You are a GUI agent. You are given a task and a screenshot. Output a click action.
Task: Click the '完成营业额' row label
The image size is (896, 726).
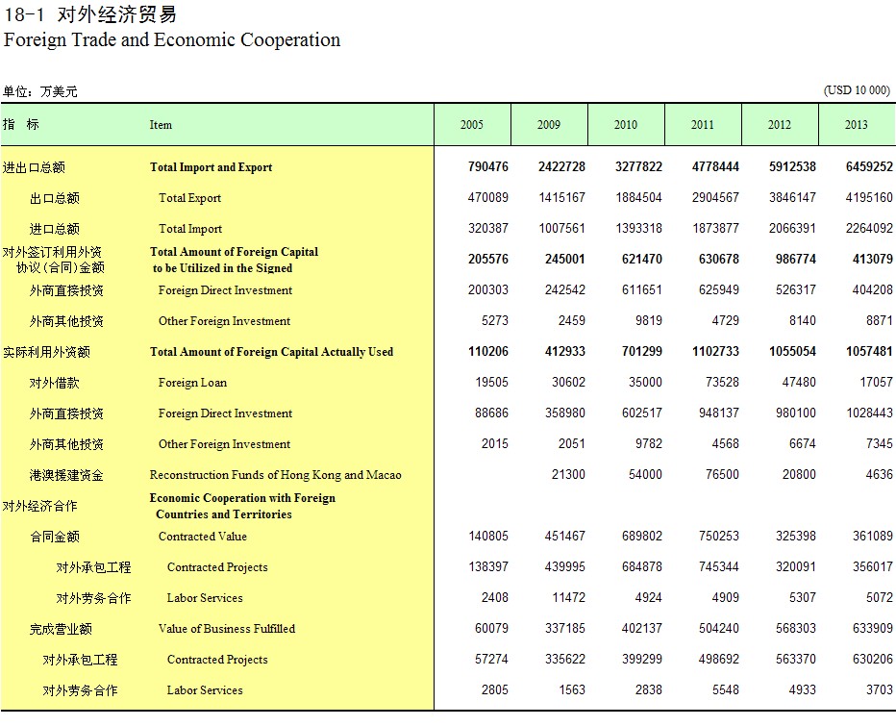(x=61, y=629)
